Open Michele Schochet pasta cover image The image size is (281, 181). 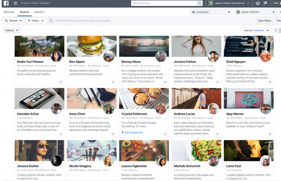coord(196,151)
